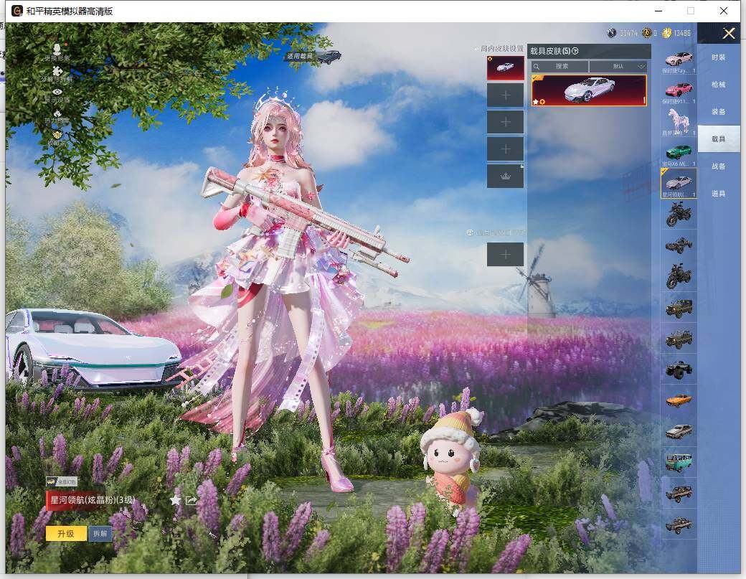
Task: Click the 星河领航(炫晶粉)(3级) skin name
Action: [x=93, y=500]
